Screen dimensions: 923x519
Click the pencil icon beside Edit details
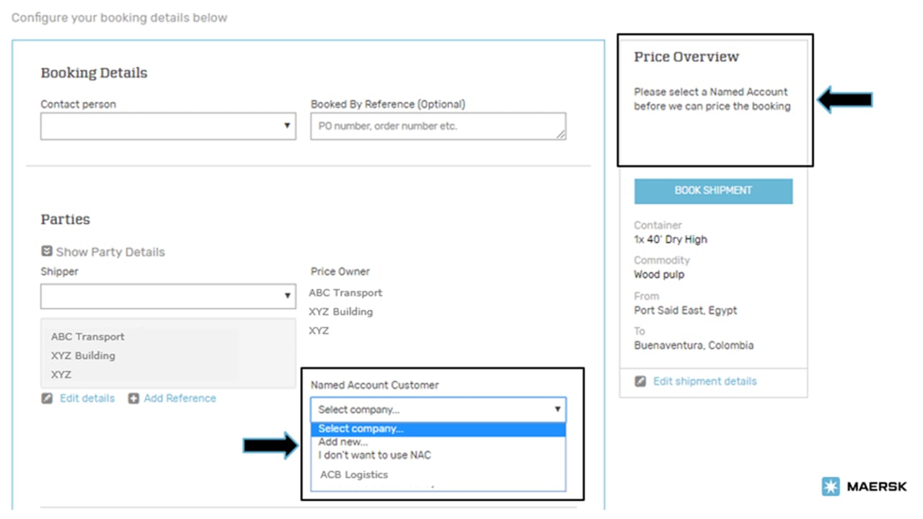coord(47,399)
